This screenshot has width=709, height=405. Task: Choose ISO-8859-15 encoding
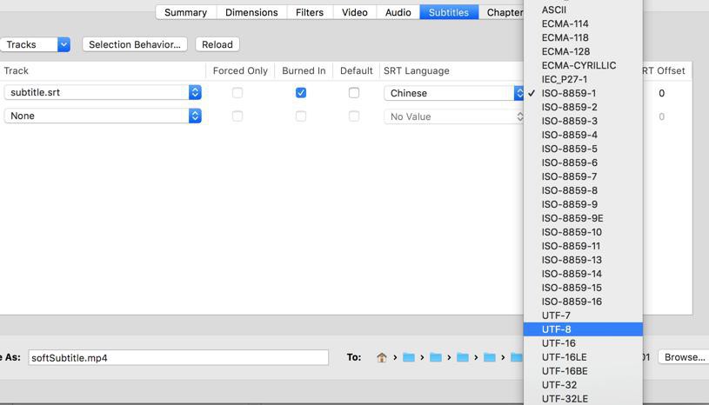click(x=583, y=288)
